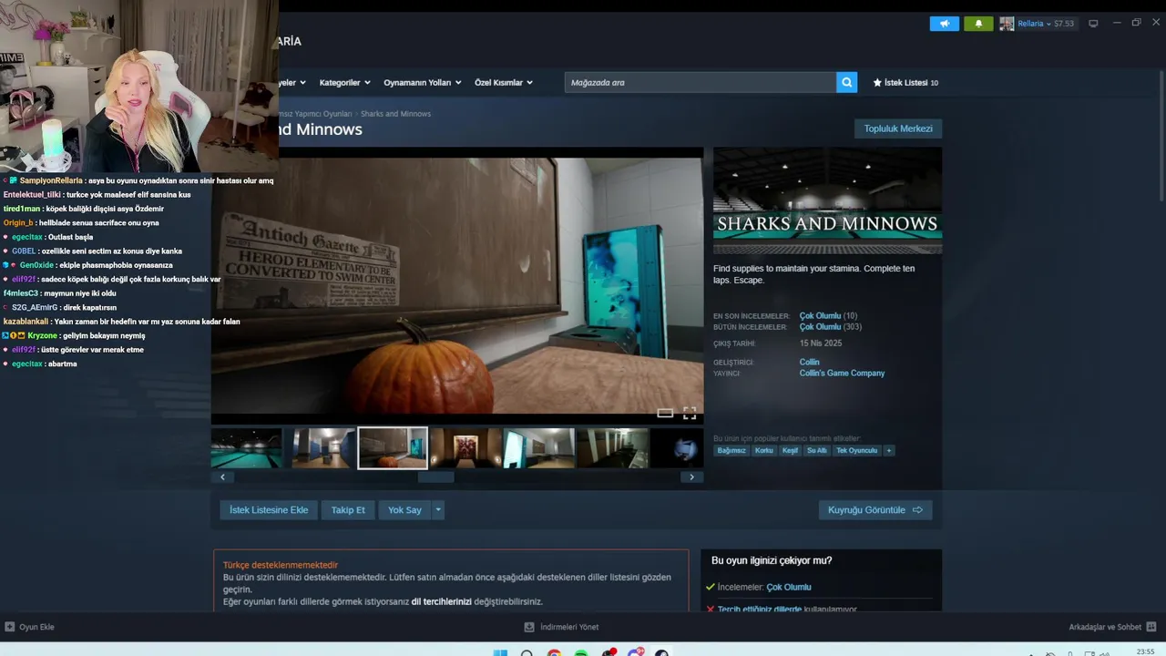Expand Oynamanın Yolları dropdown

pyautogui.click(x=422, y=82)
